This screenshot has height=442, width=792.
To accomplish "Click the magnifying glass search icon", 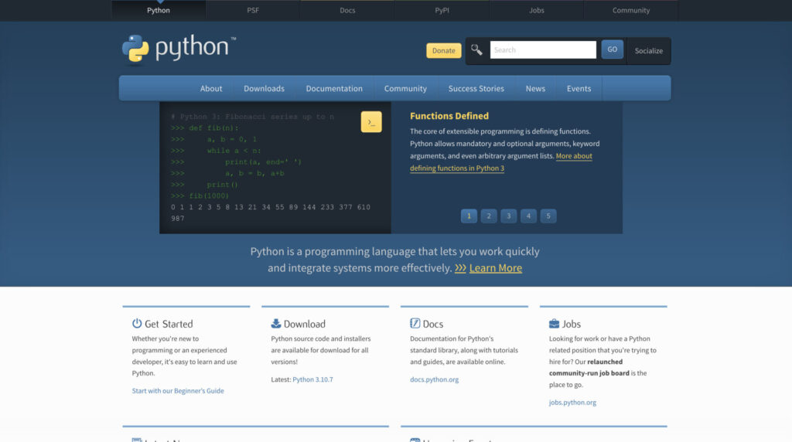I will [x=477, y=50].
